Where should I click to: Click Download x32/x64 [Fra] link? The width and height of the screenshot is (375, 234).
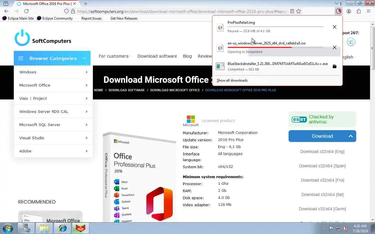322,180
